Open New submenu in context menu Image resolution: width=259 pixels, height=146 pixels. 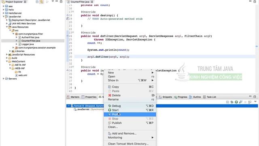[130, 73]
